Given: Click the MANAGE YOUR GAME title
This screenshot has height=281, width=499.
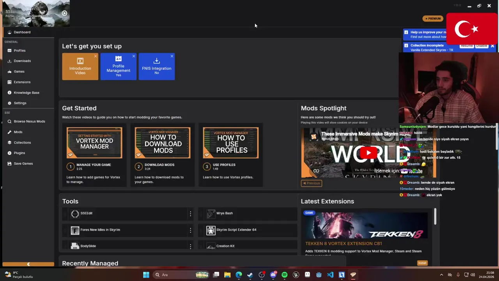Looking at the screenshot, I should [94, 165].
